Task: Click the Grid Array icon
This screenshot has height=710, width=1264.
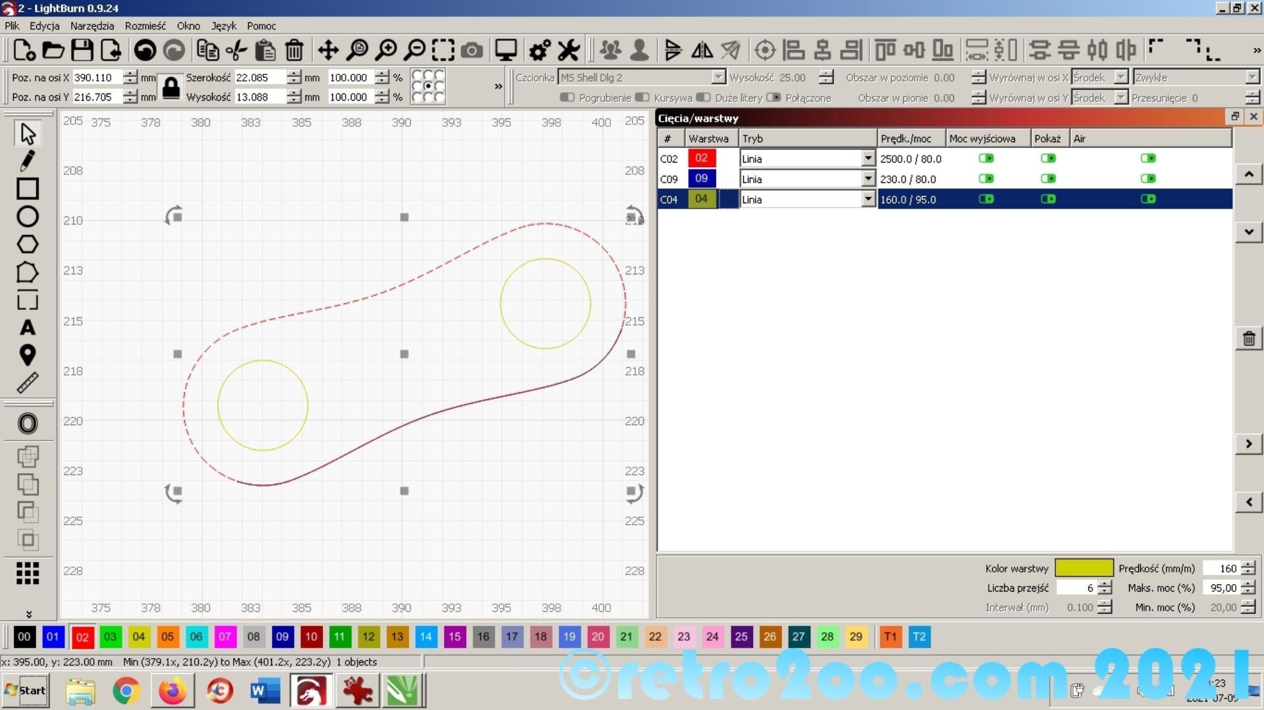Action: [x=27, y=573]
